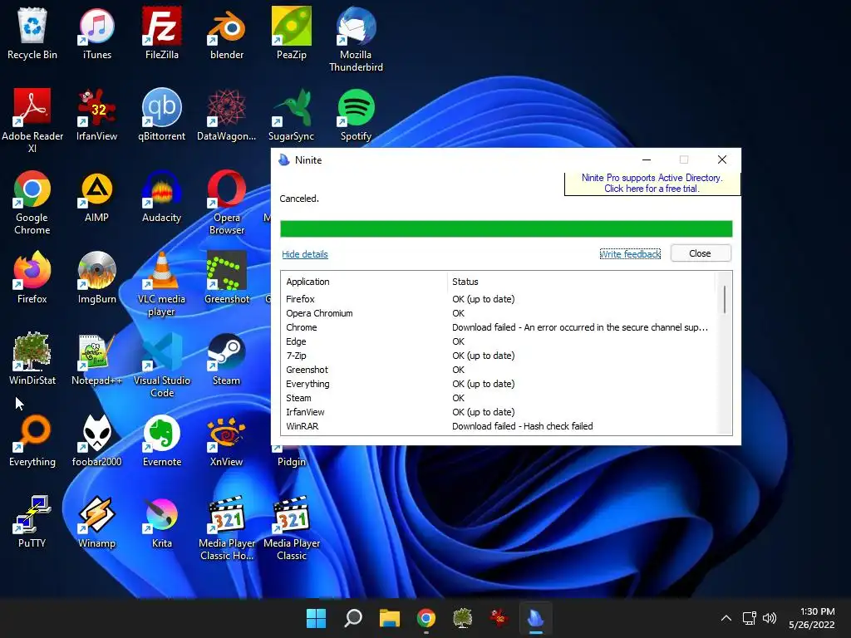851x638 pixels.
Task: Select the Steam desktop shortcut
Action: tap(227, 359)
